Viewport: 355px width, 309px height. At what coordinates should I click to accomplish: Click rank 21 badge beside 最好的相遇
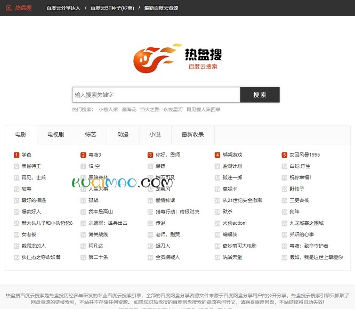[x=17, y=200]
